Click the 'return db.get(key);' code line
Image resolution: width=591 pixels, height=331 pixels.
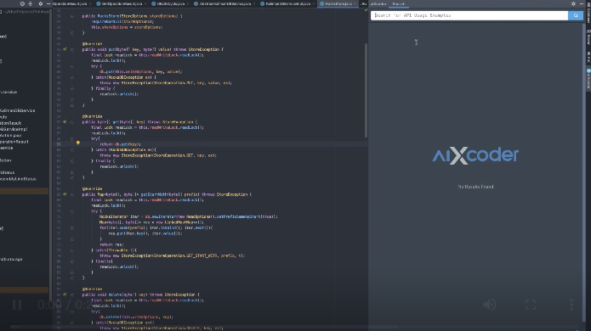[x=120, y=144]
